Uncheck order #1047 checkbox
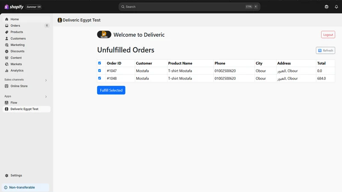Viewport: 342px width, 192px height. click(100, 70)
